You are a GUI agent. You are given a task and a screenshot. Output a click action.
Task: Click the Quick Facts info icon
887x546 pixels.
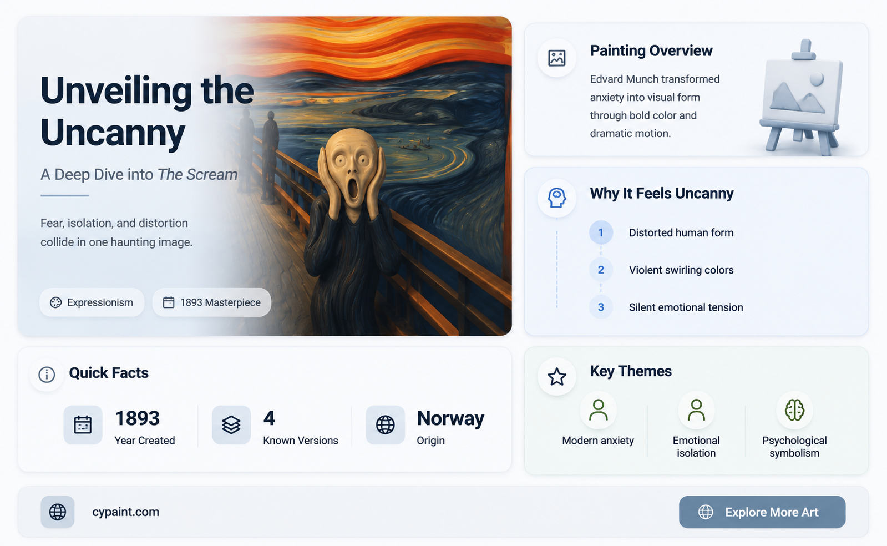[x=47, y=375]
